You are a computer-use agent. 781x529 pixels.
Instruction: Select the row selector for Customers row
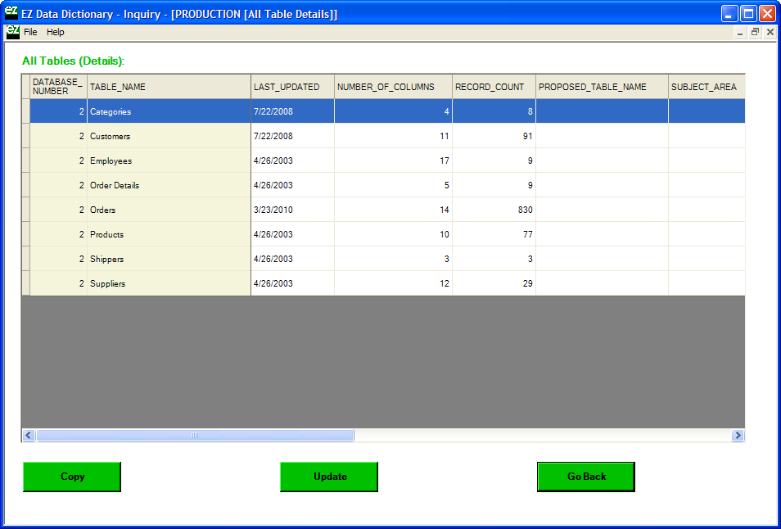point(25,136)
